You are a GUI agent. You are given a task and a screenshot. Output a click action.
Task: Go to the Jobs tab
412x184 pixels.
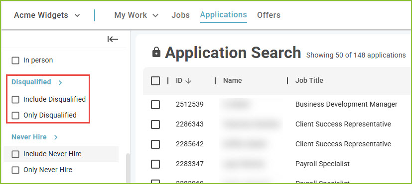[x=180, y=15]
